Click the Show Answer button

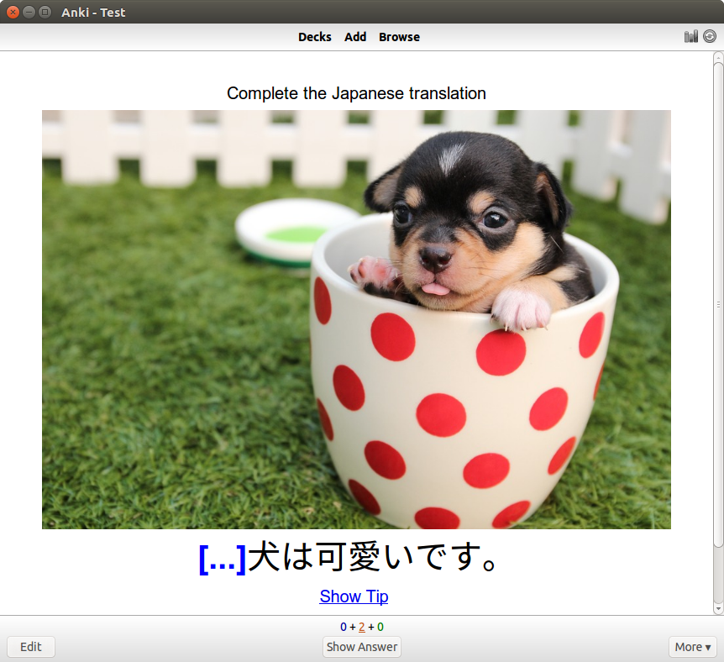pyautogui.click(x=362, y=647)
